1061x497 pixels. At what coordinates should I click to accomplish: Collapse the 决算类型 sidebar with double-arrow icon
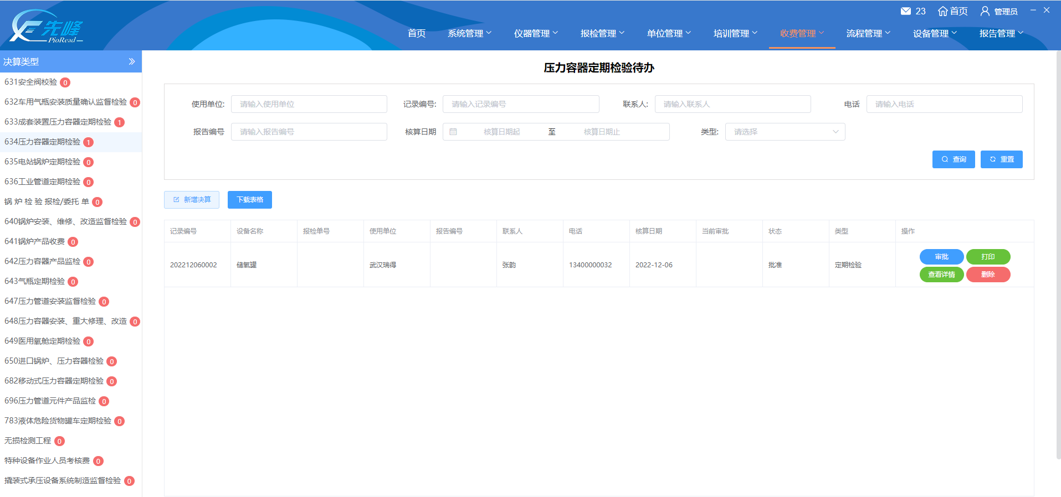(x=132, y=61)
